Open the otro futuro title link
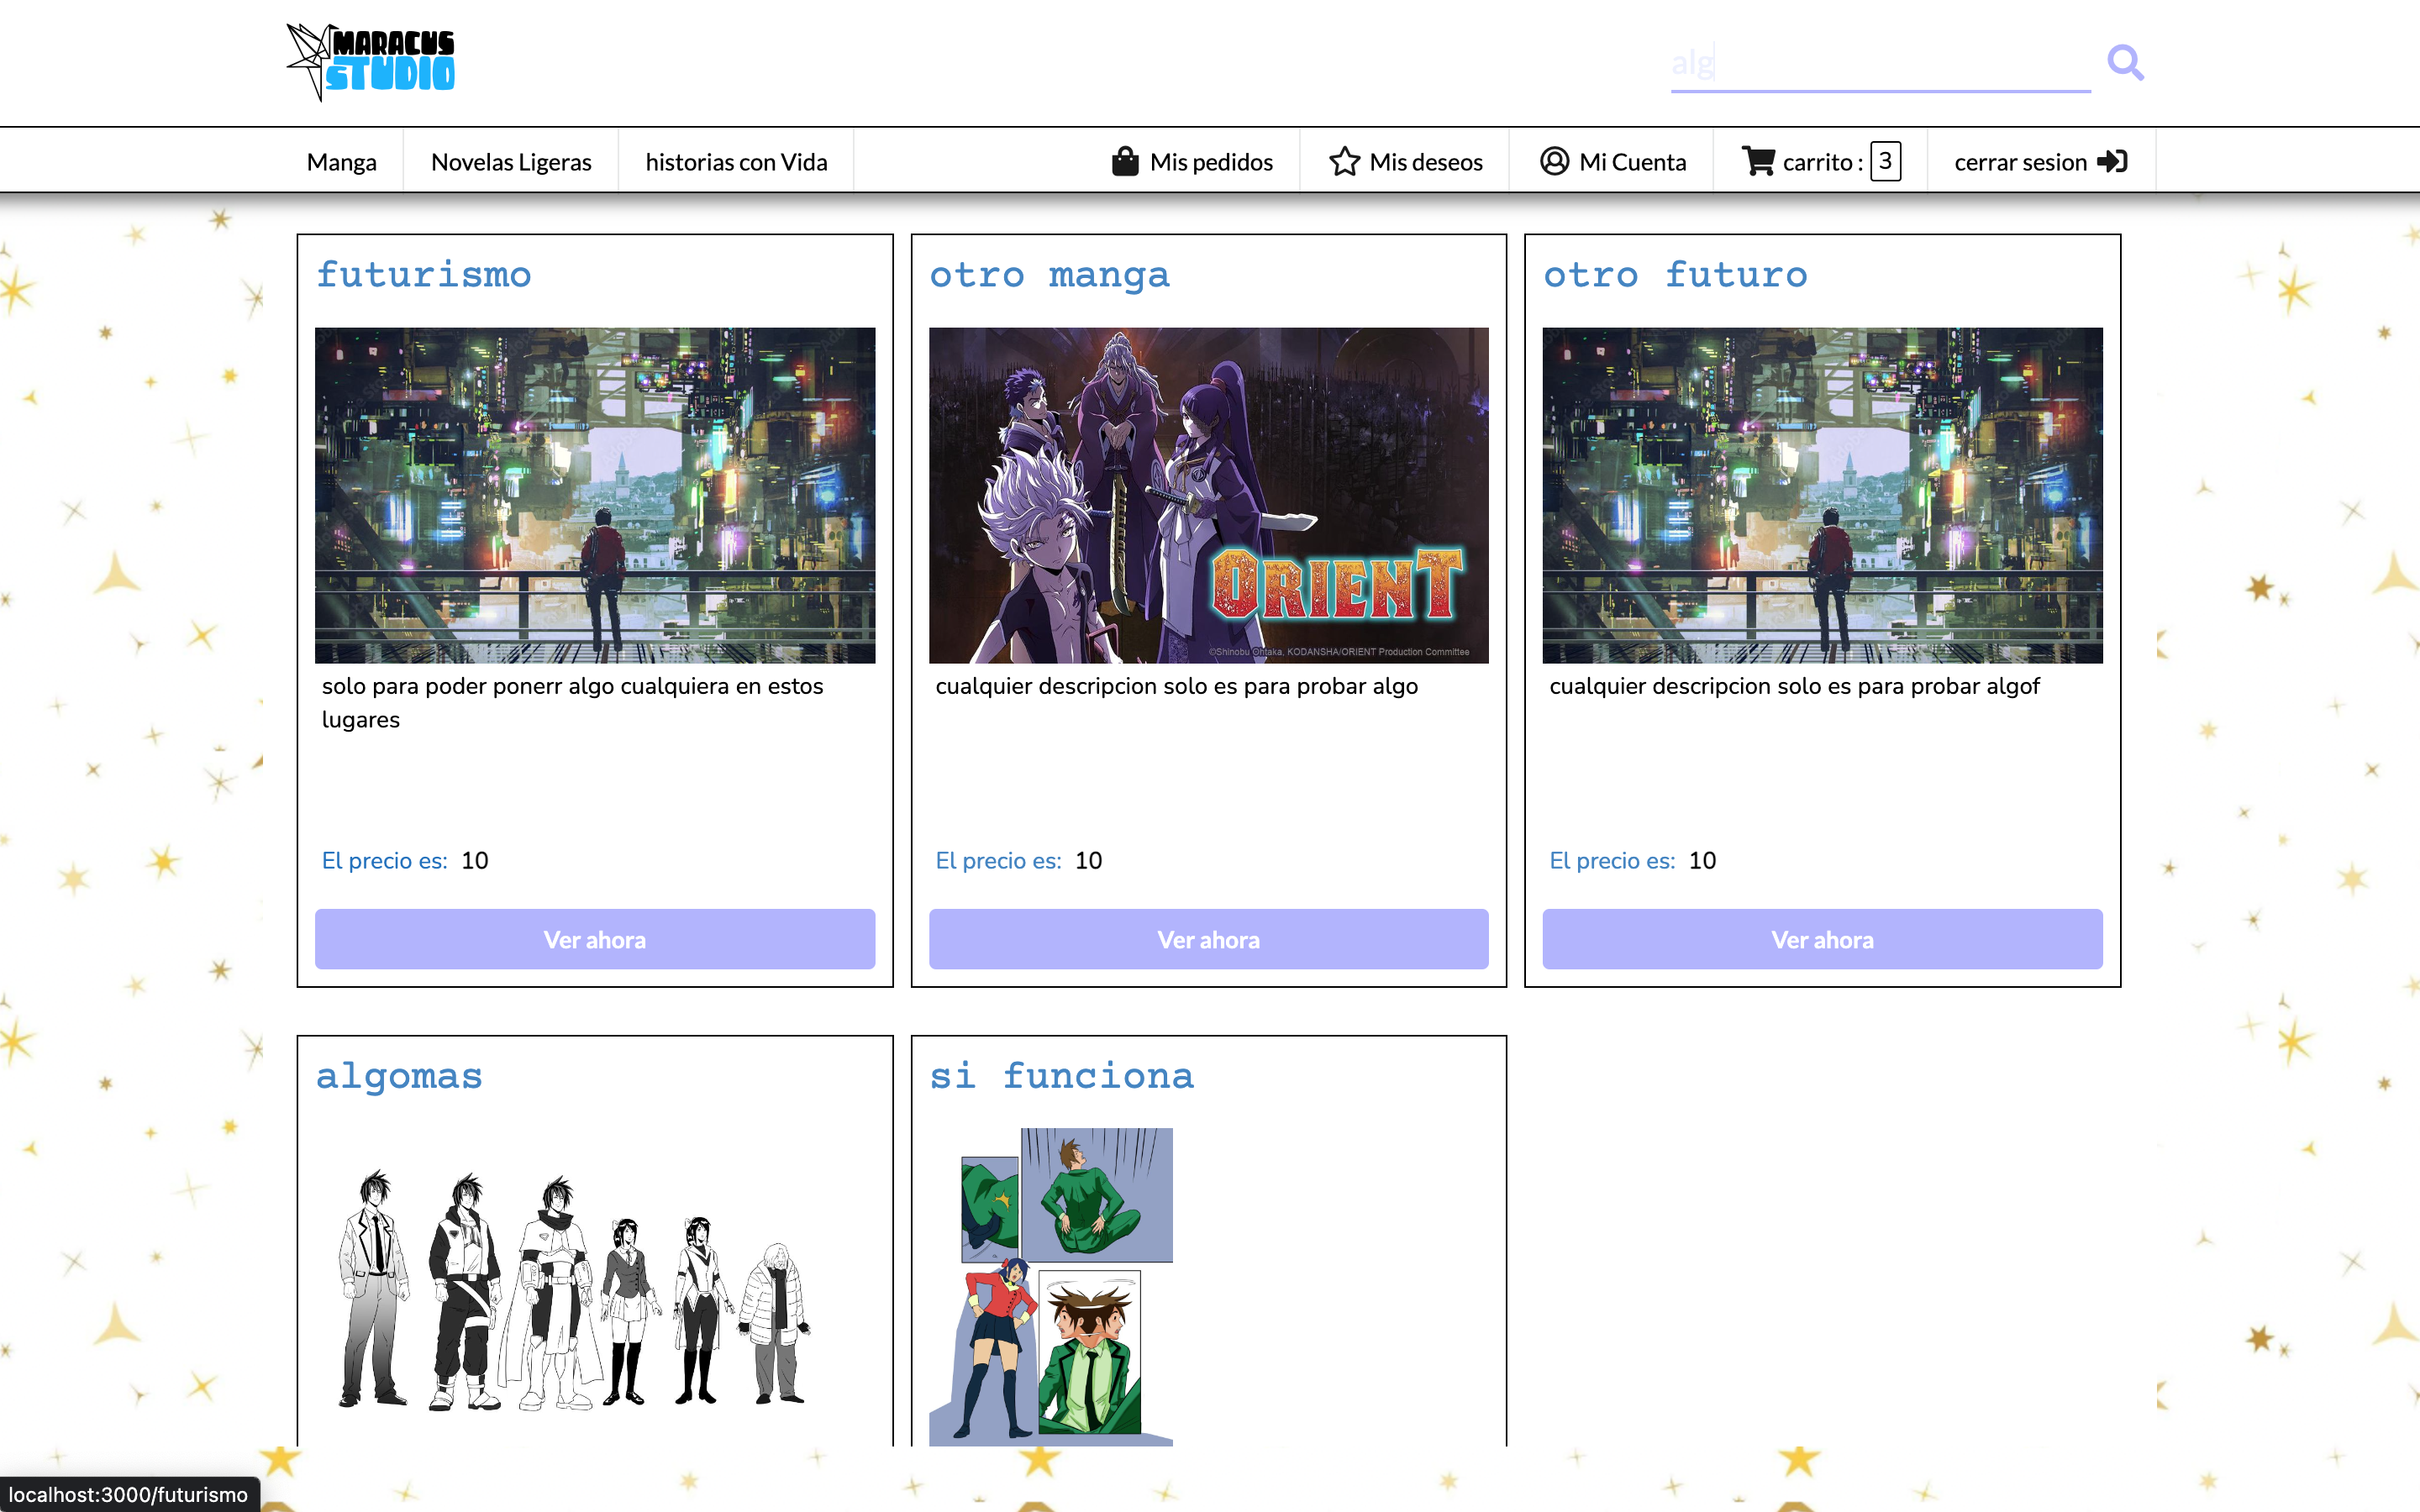 tap(1675, 274)
